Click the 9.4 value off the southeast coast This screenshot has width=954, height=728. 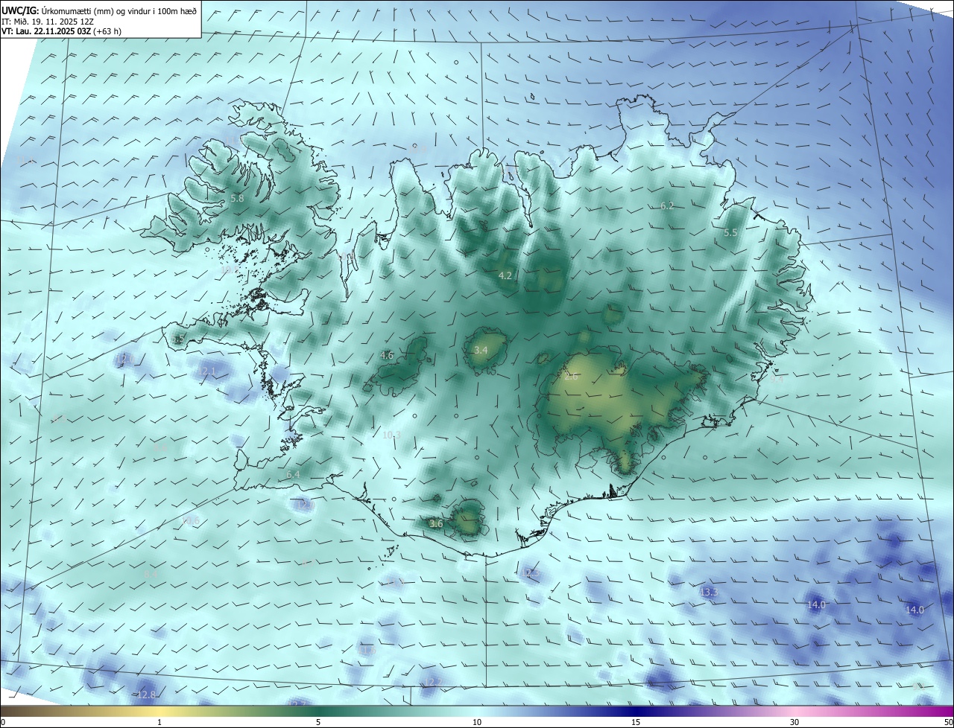[777, 379]
